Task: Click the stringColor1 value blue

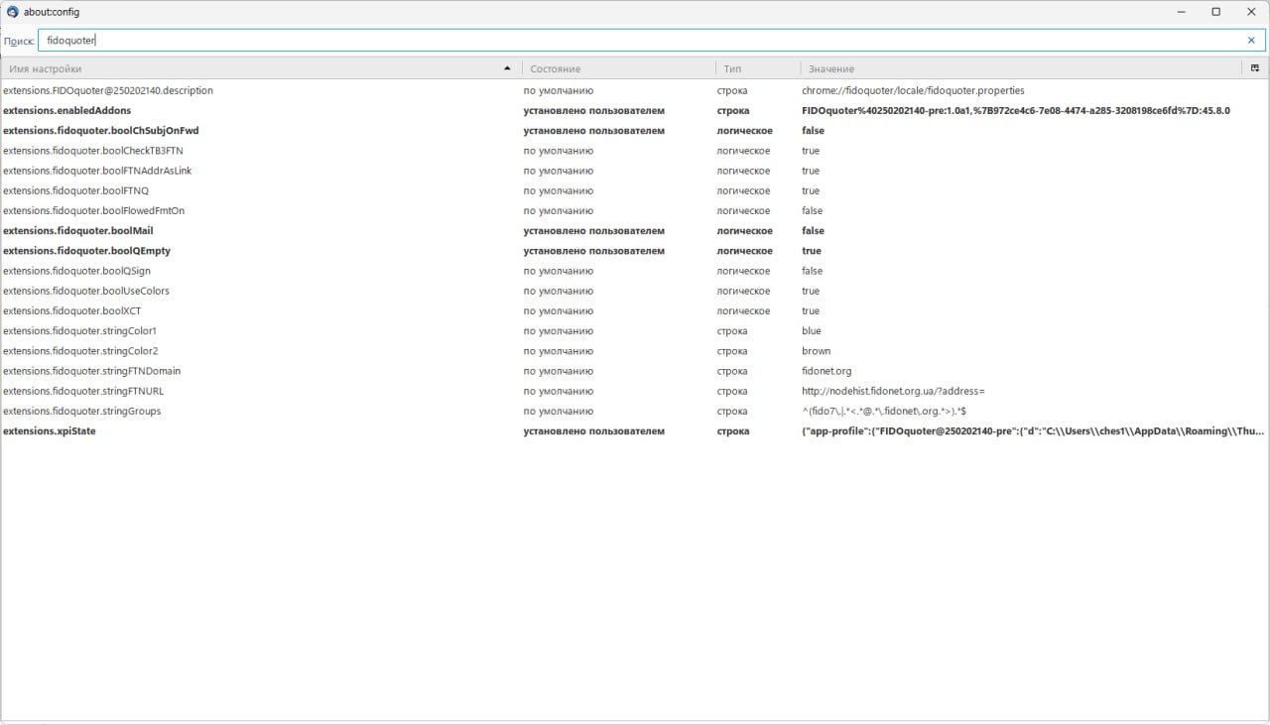Action: (812, 331)
